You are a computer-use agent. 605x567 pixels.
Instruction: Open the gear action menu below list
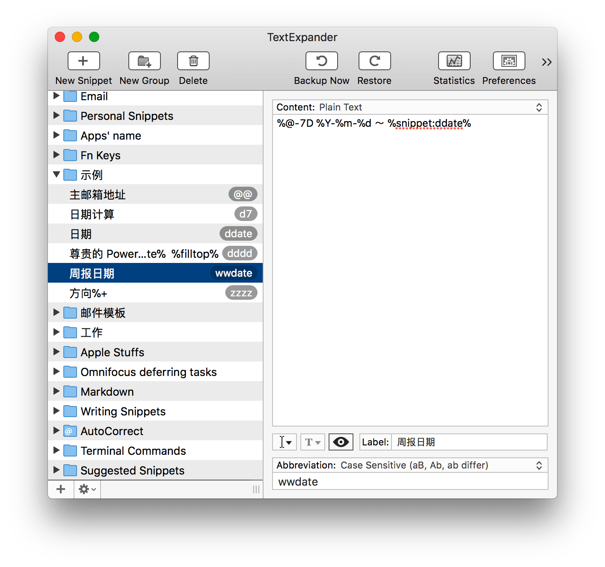(x=87, y=489)
